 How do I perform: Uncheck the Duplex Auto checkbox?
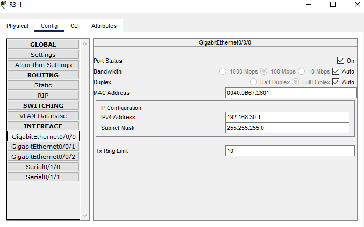point(336,82)
